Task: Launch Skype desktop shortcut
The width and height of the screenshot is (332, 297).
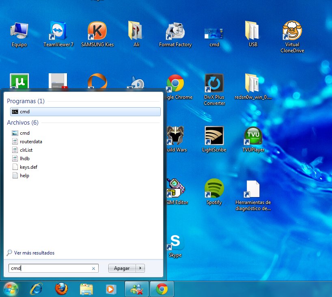Action: pyautogui.click(x=175, y=246)
